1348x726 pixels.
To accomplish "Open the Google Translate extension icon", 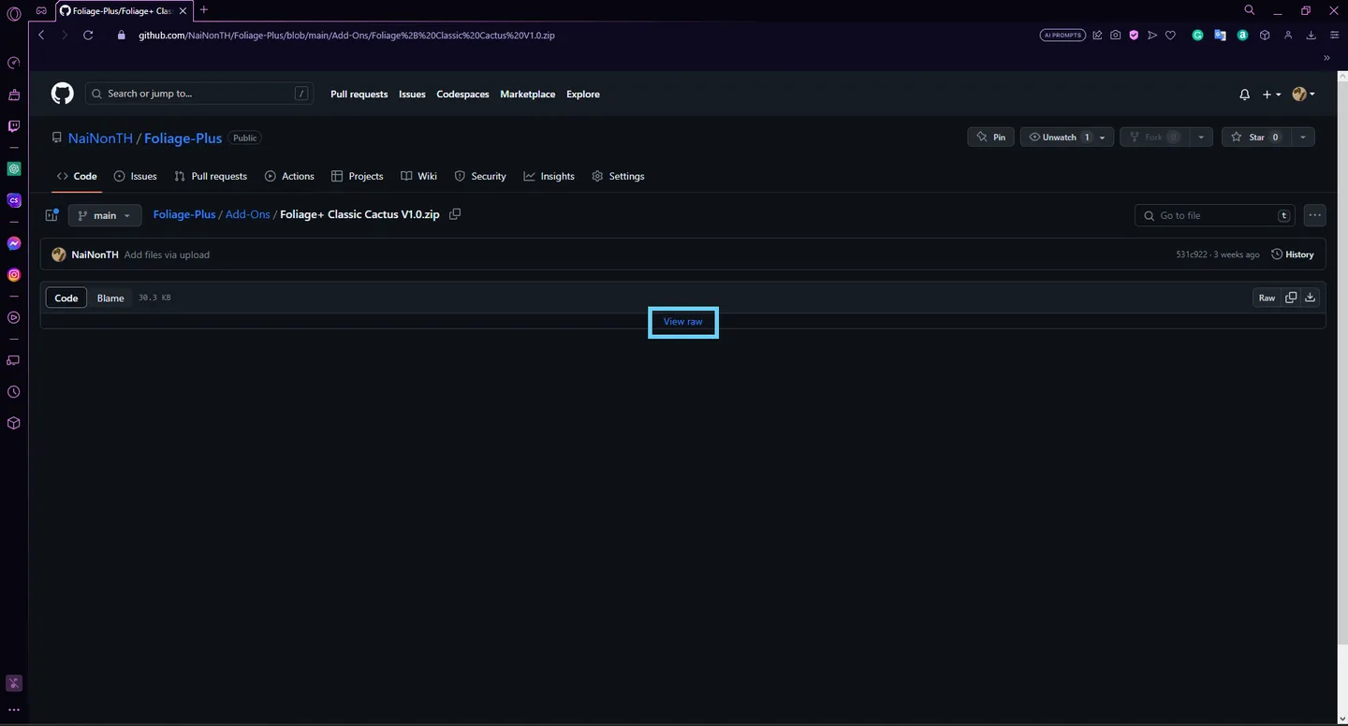I will (1220, 36).
